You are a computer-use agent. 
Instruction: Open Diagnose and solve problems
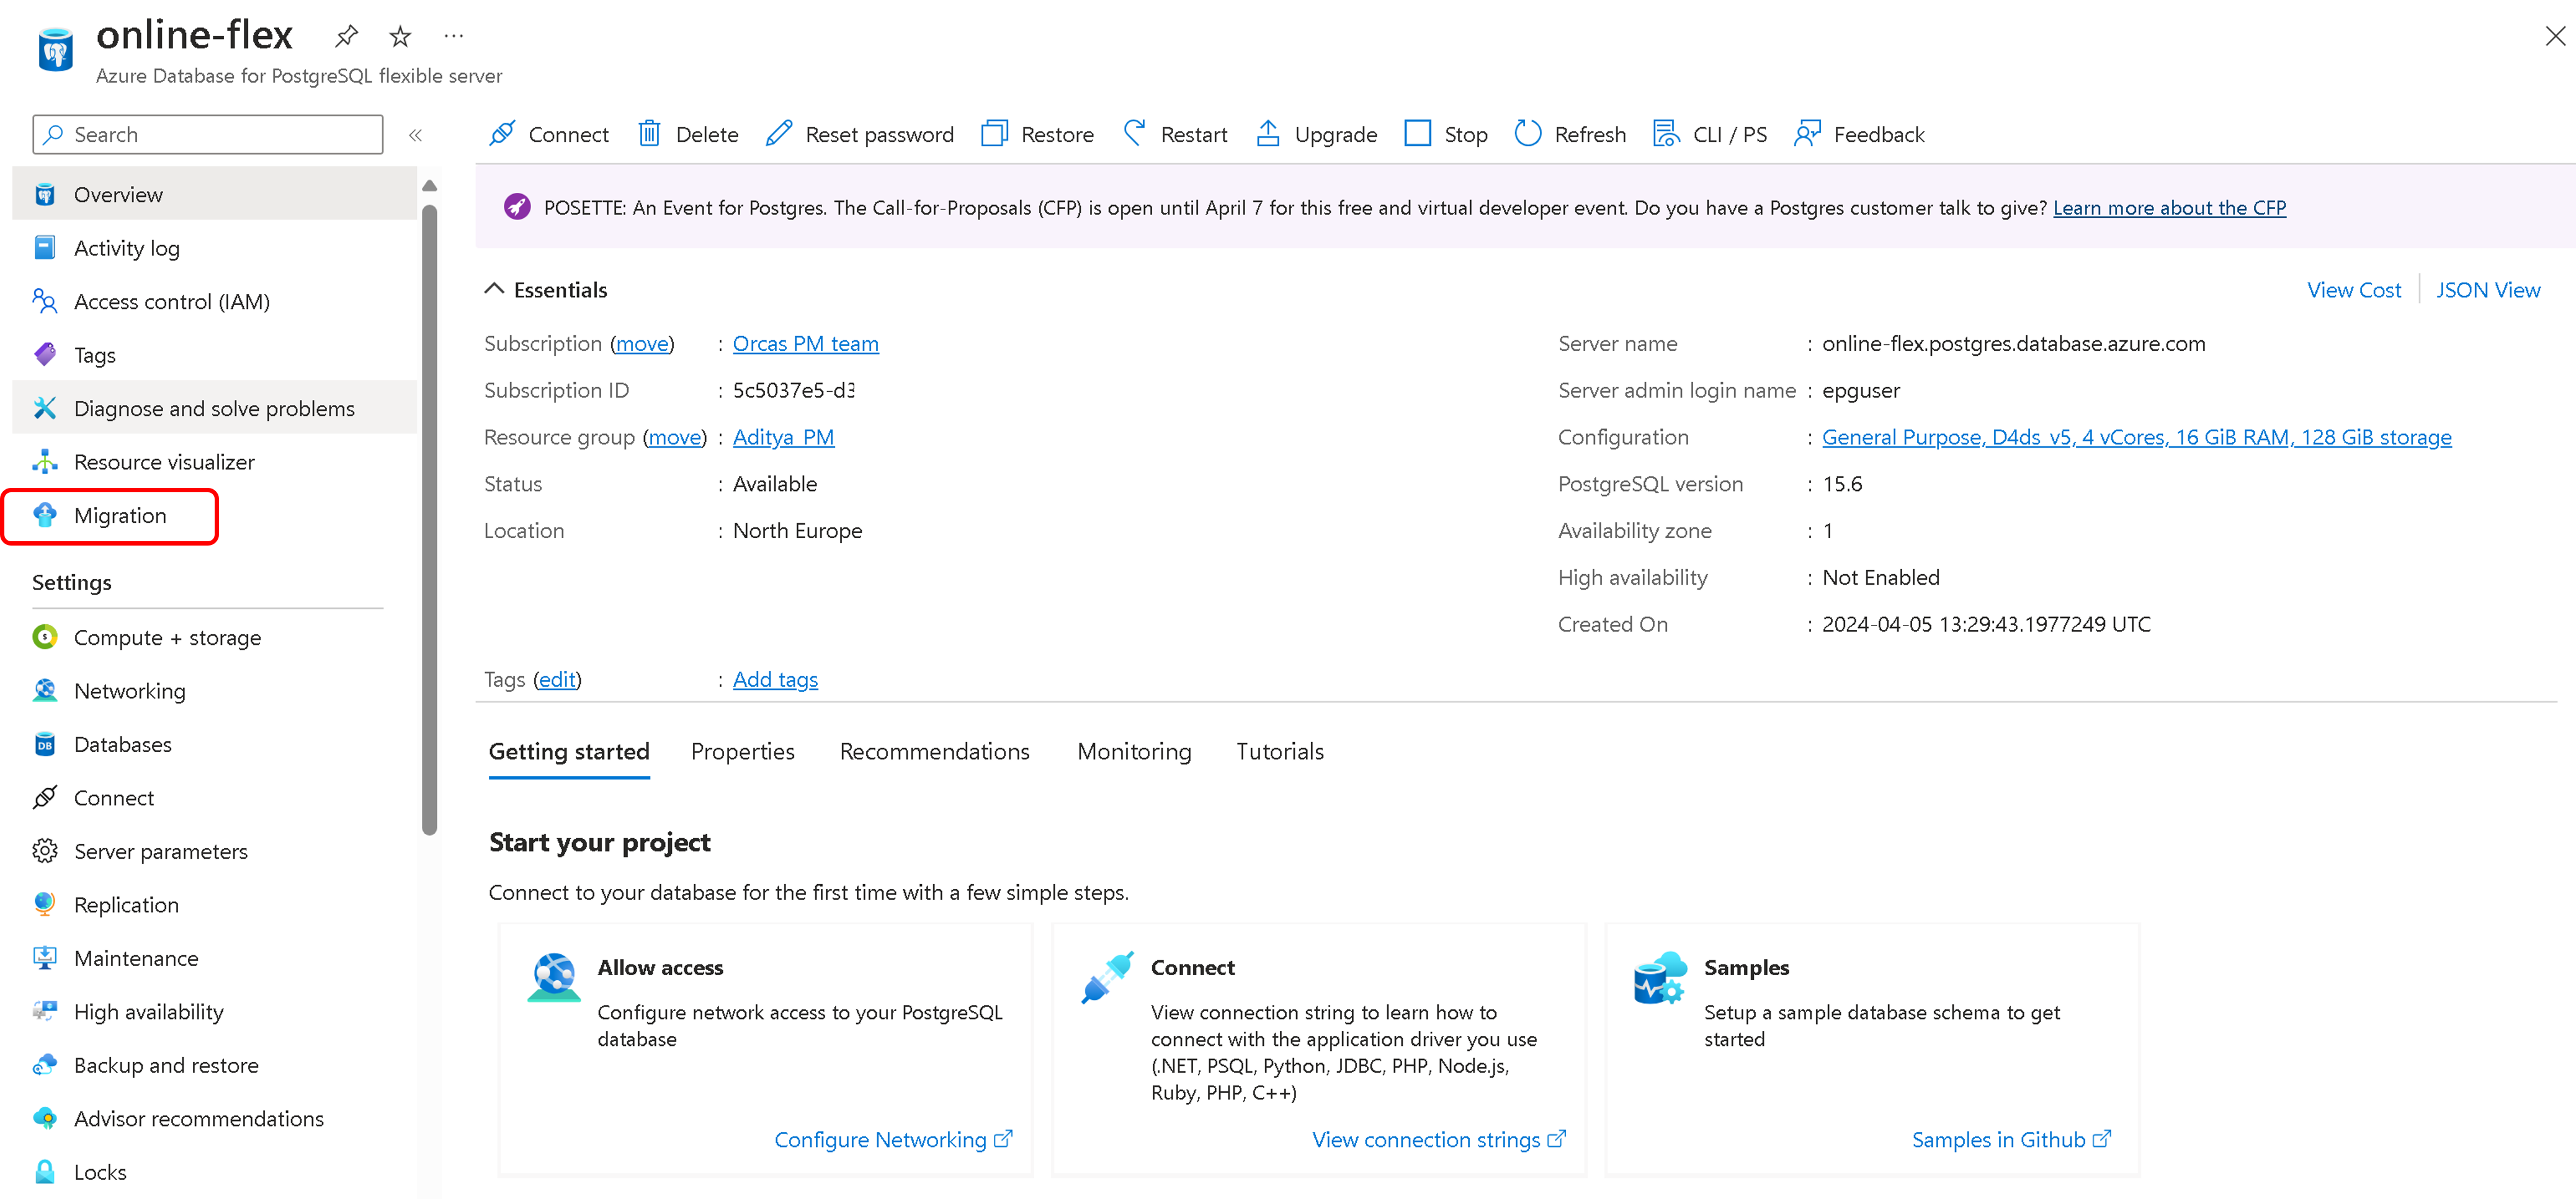[x=214, y=408]
